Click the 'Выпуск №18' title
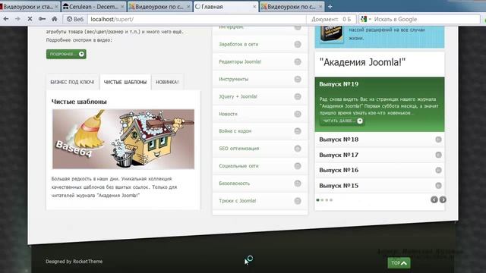This screenshot has width=486, height=273. (339, 140)
